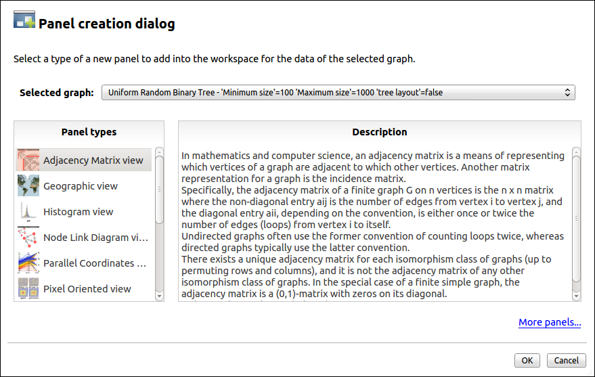Click the Pixel Oriented view icon
This screenshot has width=595, height=377.
coord(28,289)
